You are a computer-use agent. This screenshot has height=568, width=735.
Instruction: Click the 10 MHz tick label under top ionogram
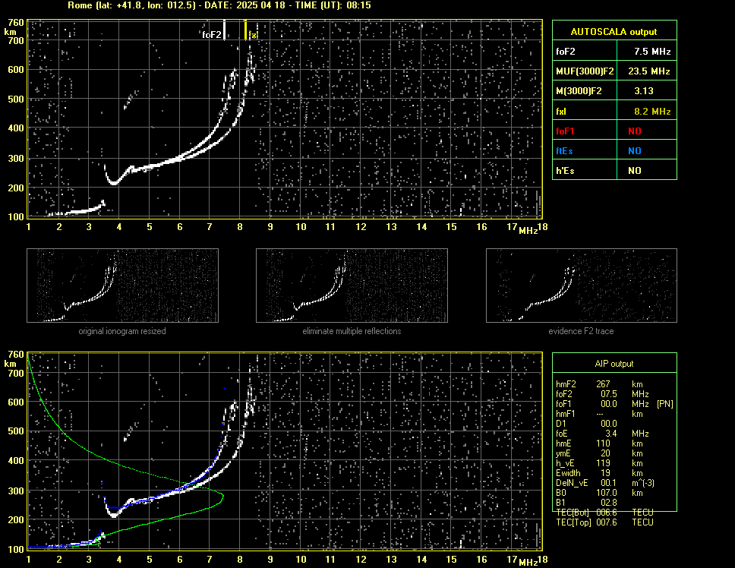tap(301, 227)
